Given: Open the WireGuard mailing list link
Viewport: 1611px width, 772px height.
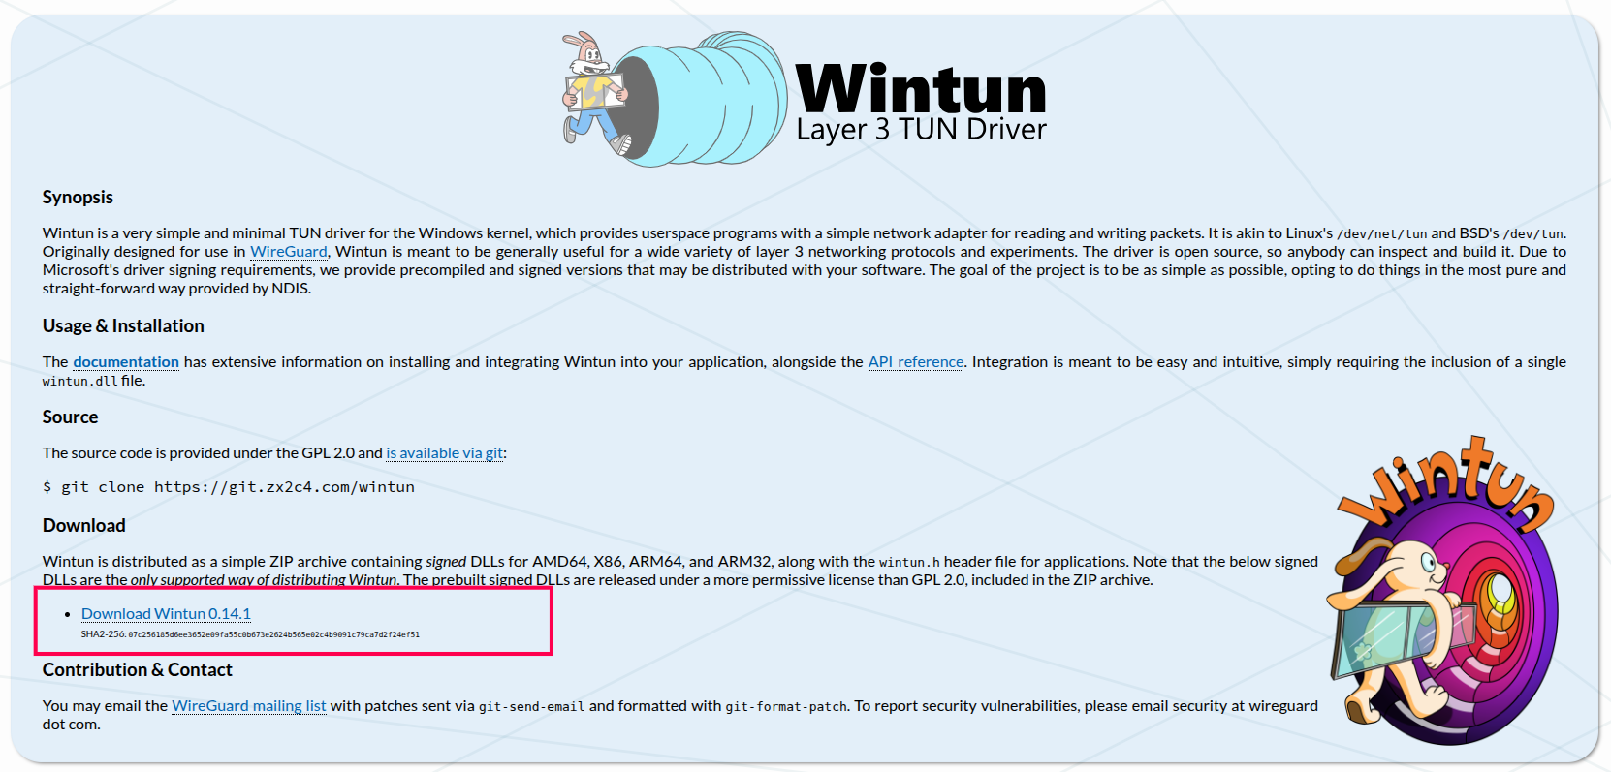Looking at the screenshot, I should (249, 706).
